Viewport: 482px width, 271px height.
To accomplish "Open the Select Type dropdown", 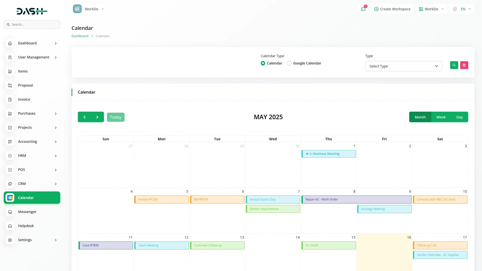I will [403, 66].
